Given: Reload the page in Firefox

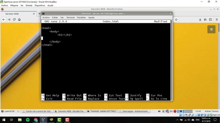Looking at the screenshot, I should click(14, 19).
